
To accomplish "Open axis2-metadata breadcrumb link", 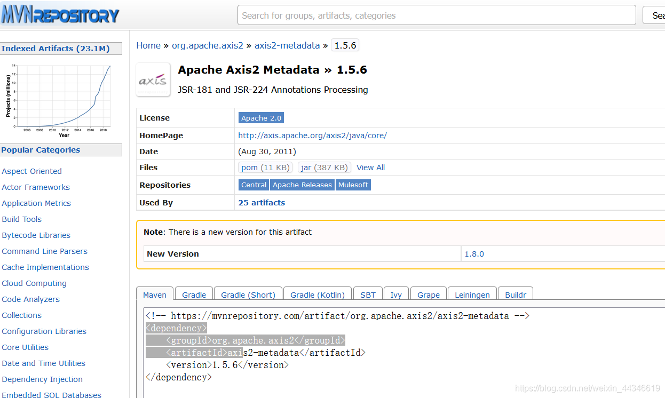I will pos(287,45).
